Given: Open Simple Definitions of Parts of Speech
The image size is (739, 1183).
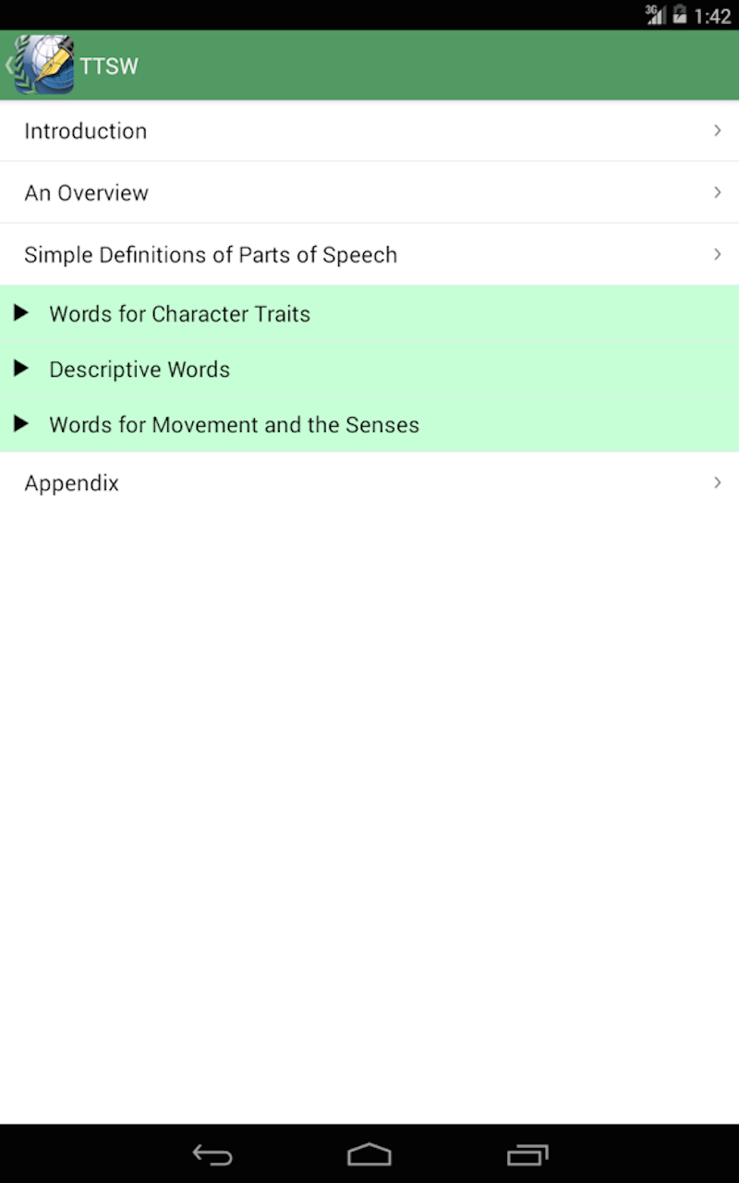Looking at the screenshot, I should [x=211, y=254].
